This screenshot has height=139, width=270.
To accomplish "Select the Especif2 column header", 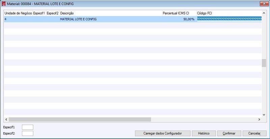I will click(53, 13).
